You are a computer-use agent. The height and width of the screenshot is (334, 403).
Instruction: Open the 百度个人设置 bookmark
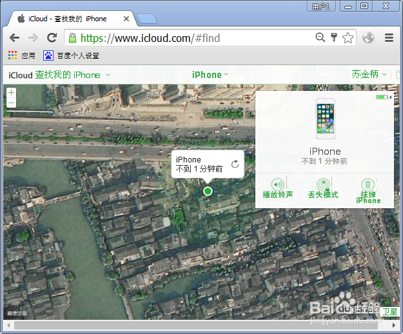point(71,55)
